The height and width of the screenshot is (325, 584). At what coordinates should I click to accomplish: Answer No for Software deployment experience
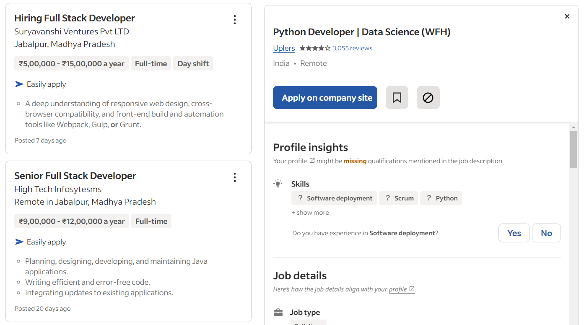tap(546, 233)
